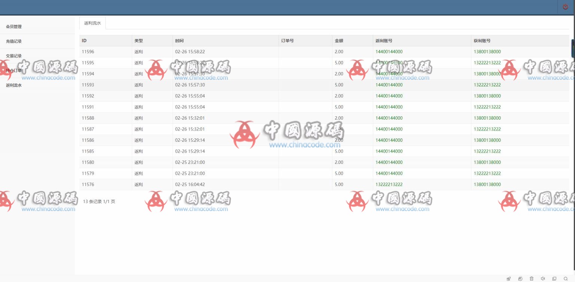
Task: Click the speaker sound icon in bottom bar
Action: [543, 279]
